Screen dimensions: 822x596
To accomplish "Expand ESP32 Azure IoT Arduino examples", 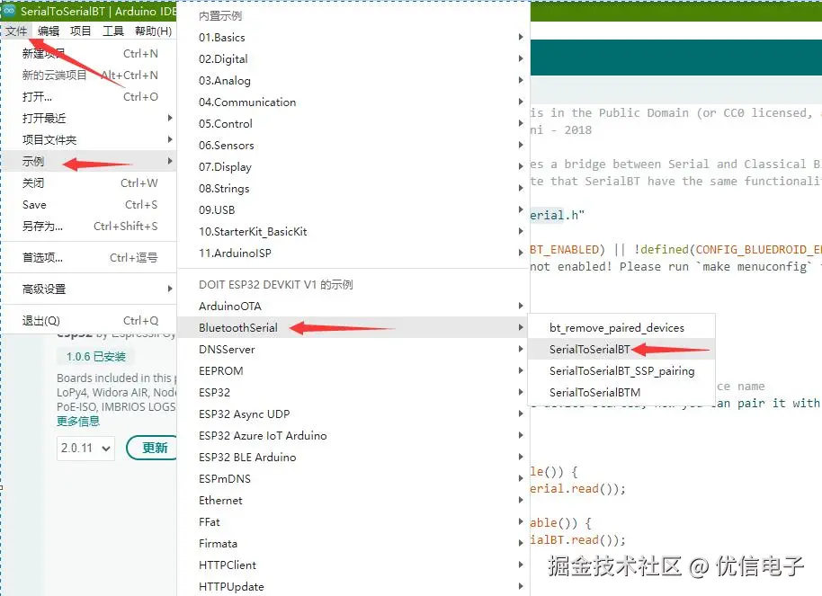I will tap(353, 435).
